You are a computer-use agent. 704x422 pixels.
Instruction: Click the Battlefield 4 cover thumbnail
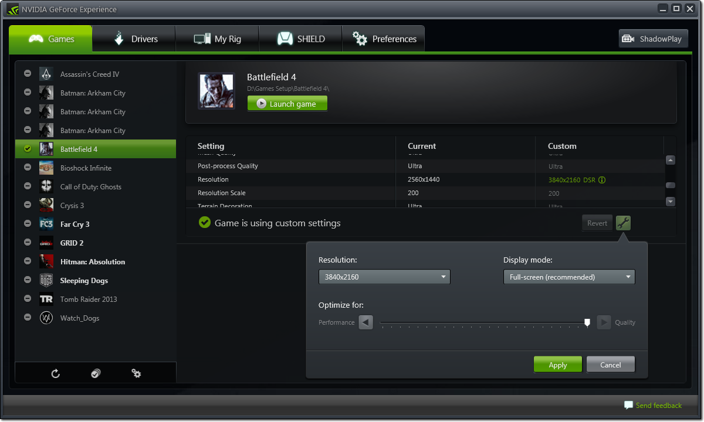(x=216, y=90)
